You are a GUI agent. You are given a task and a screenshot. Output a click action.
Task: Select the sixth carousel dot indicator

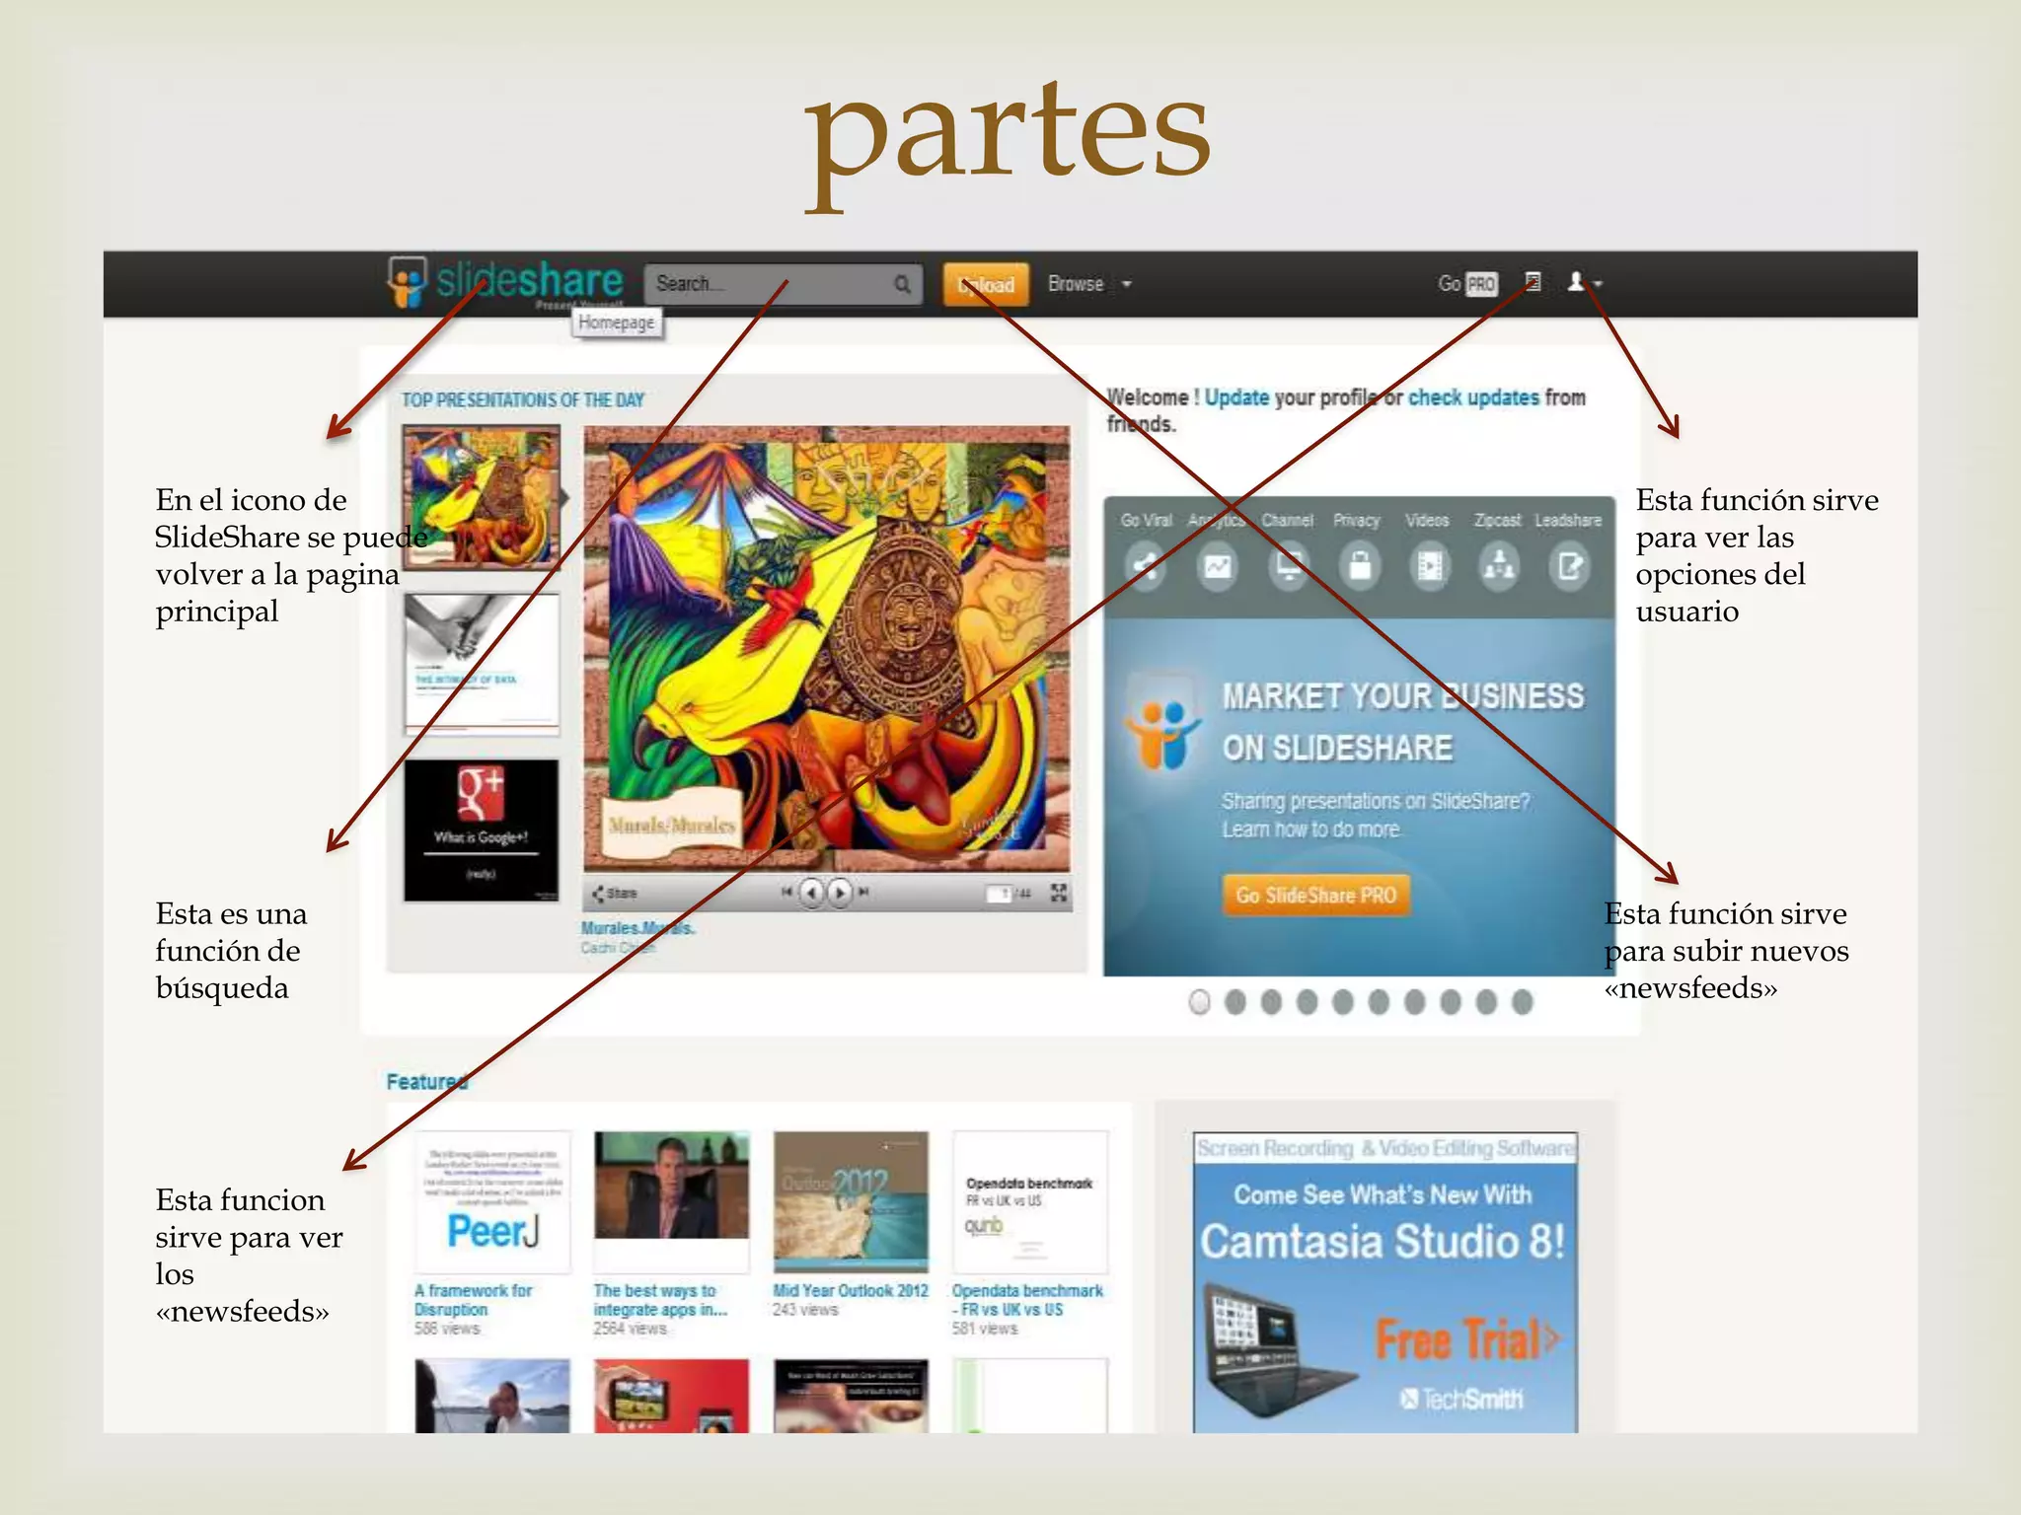1379,1002
